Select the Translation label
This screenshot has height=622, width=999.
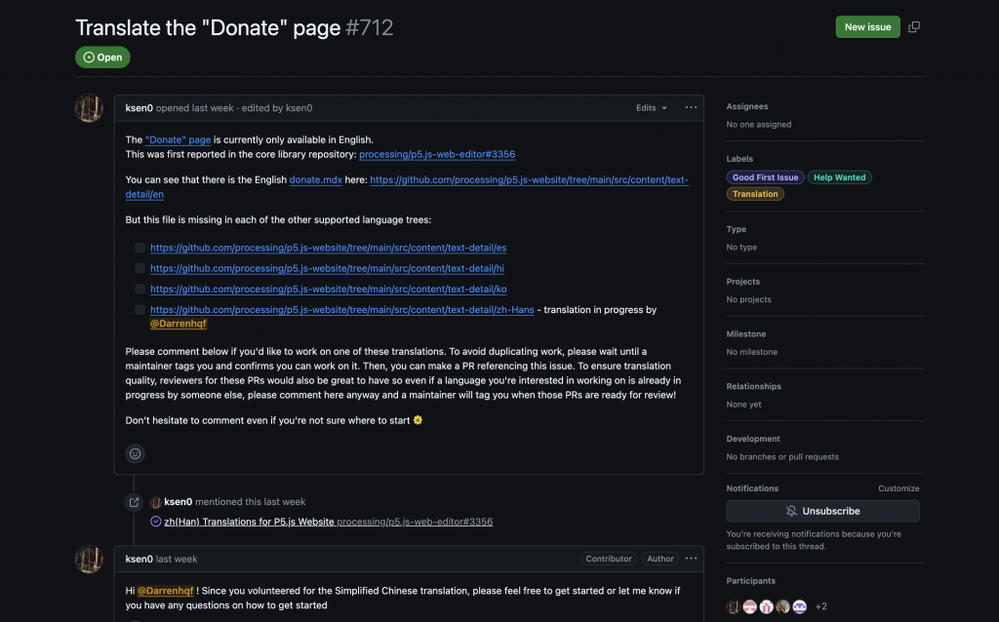755,194
